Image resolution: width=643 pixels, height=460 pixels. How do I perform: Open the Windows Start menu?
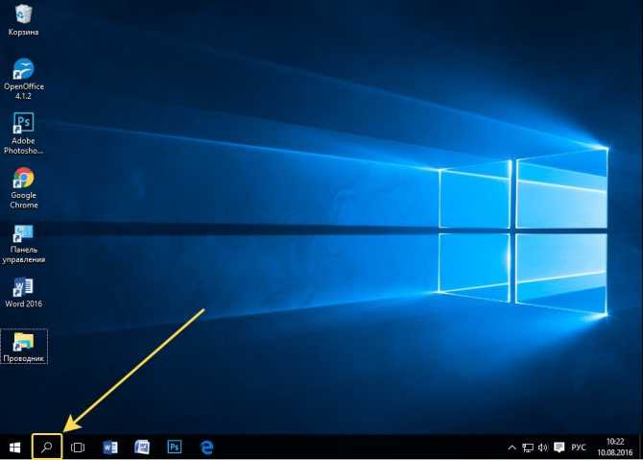click(x=14, y=448)
